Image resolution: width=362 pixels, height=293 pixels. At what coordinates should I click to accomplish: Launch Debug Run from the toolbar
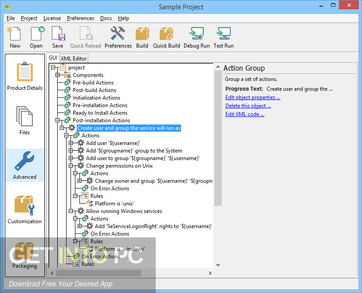tap(197, 34)
